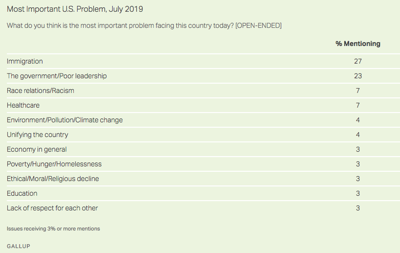The image size is (400, 253).
Task: Click the '% Mentioning' column header
Action: click(358, 44)
